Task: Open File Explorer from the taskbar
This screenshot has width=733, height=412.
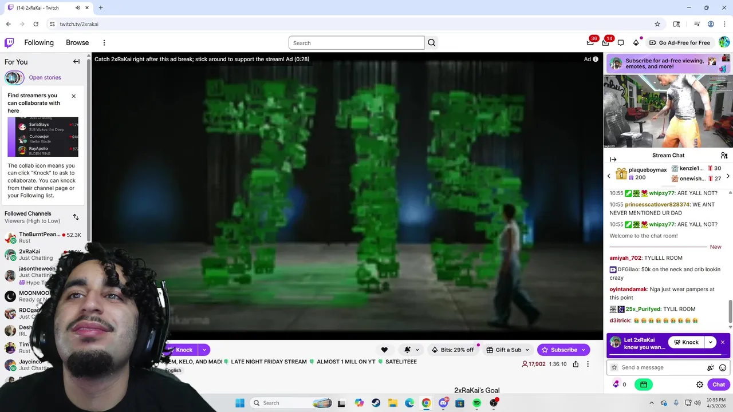Action: click(x=393, y=403)
